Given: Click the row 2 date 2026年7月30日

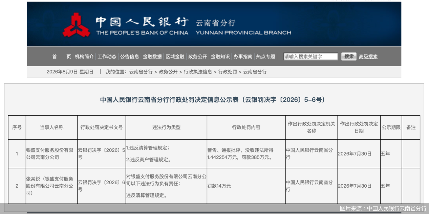Looking at the screenshot, I should 355,186.
